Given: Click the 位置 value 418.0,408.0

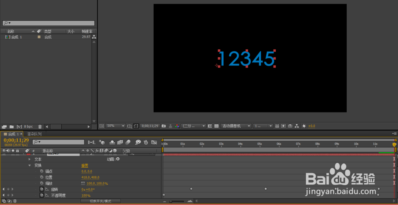Looking at the screenshot, I should pos(90,177).
